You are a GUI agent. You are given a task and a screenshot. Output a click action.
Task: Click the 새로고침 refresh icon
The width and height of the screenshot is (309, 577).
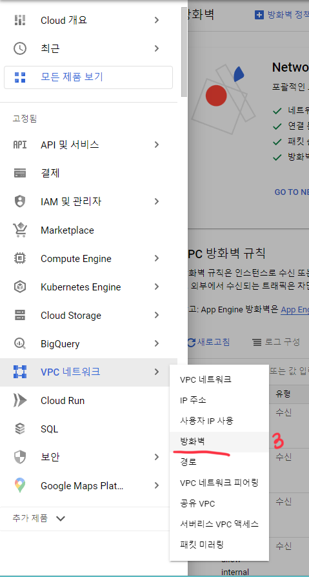click(x=191, y=342)
